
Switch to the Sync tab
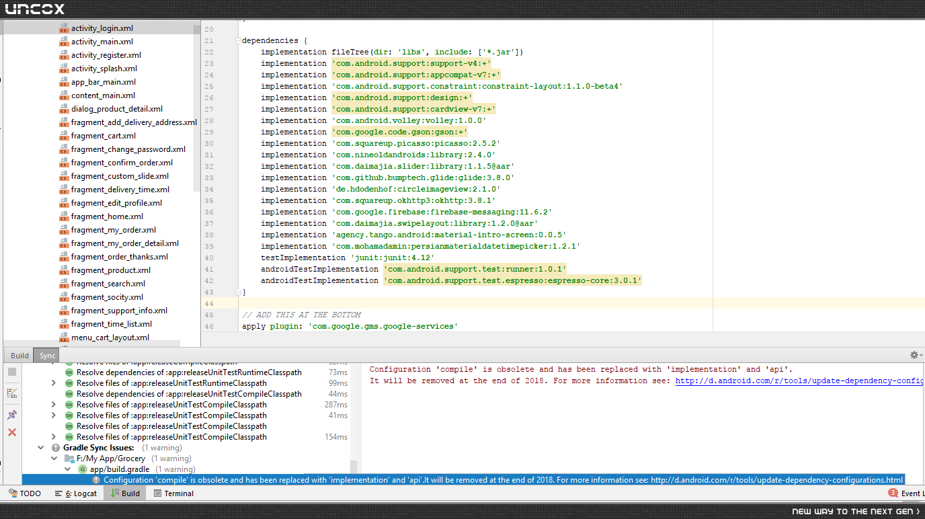(x=47, y=356)
